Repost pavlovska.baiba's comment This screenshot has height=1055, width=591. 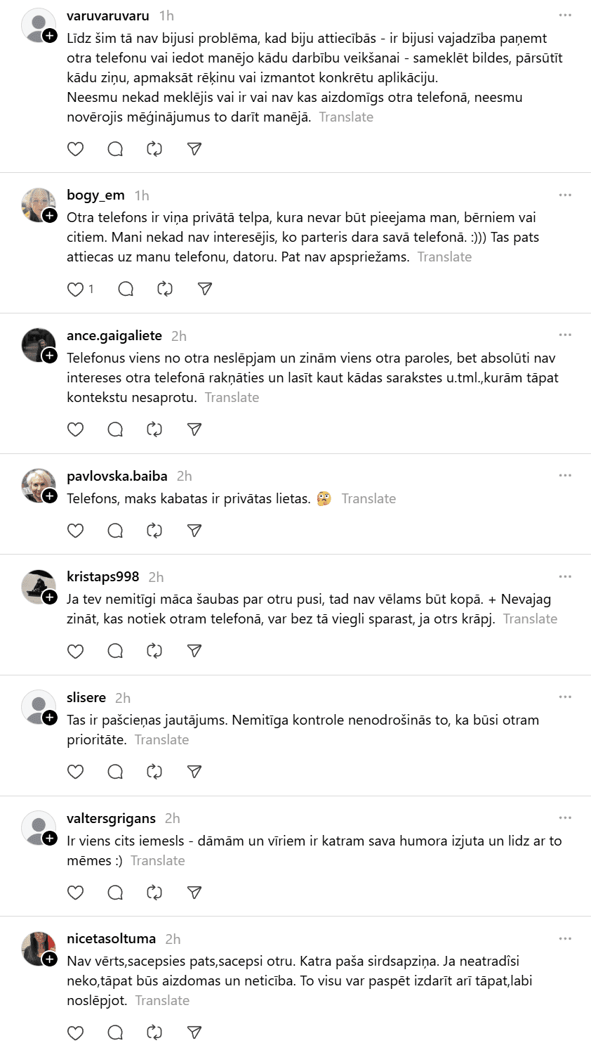154,531
